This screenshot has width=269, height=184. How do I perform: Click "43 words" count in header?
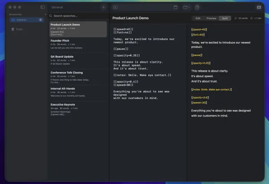243,18
